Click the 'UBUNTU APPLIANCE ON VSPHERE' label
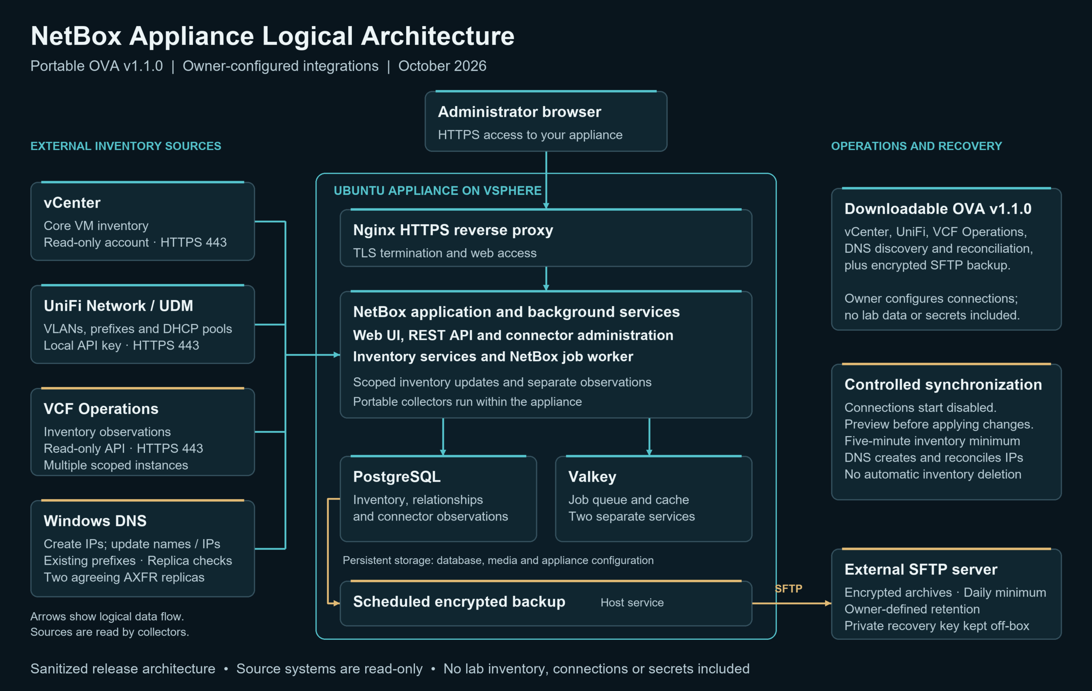Screen dimensions: 1092x691 (x=438, y=191)
